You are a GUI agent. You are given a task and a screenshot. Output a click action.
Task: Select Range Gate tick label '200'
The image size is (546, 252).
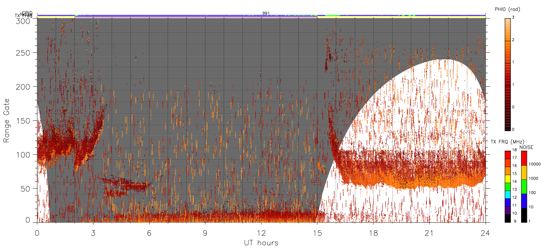tap(24, 87)
